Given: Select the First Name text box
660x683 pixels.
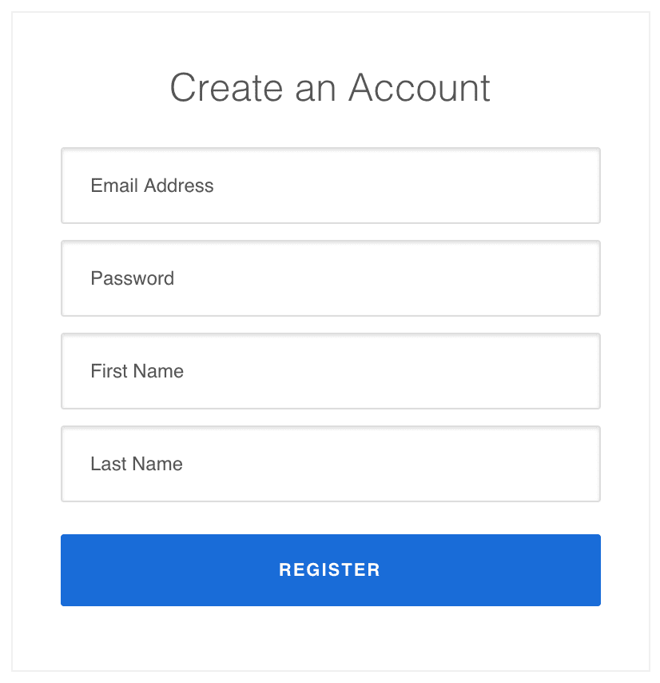Looking at the screenshot, I should [x=330, y=371].
